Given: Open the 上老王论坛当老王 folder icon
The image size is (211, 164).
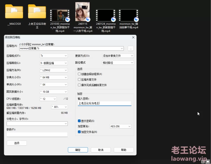Looking at the screenshot, I should [x=37, y=12].
